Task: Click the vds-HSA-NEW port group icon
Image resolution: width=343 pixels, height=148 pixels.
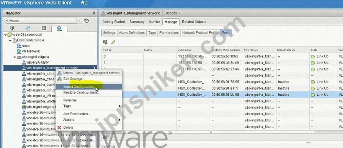Action: (x=24, y=63)
